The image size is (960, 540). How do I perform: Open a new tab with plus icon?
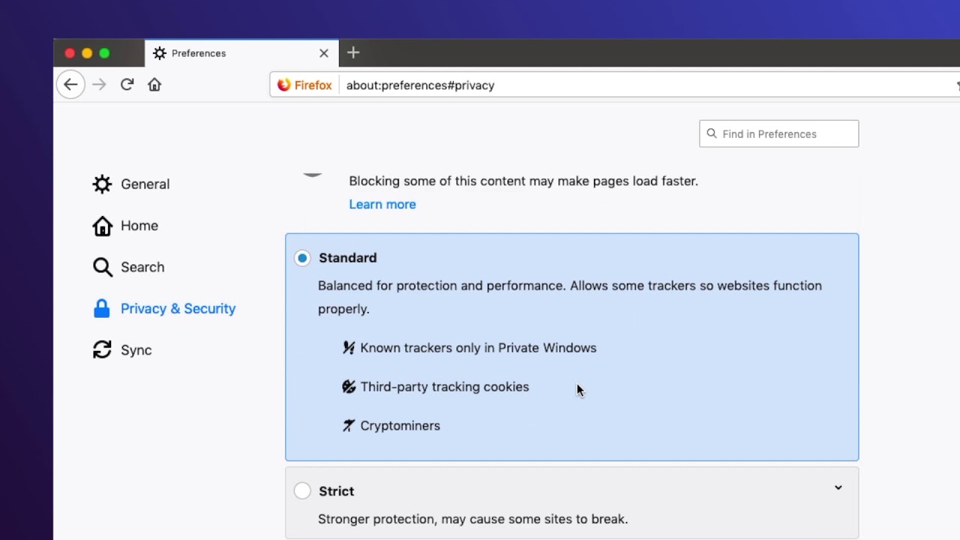[353, 52]
